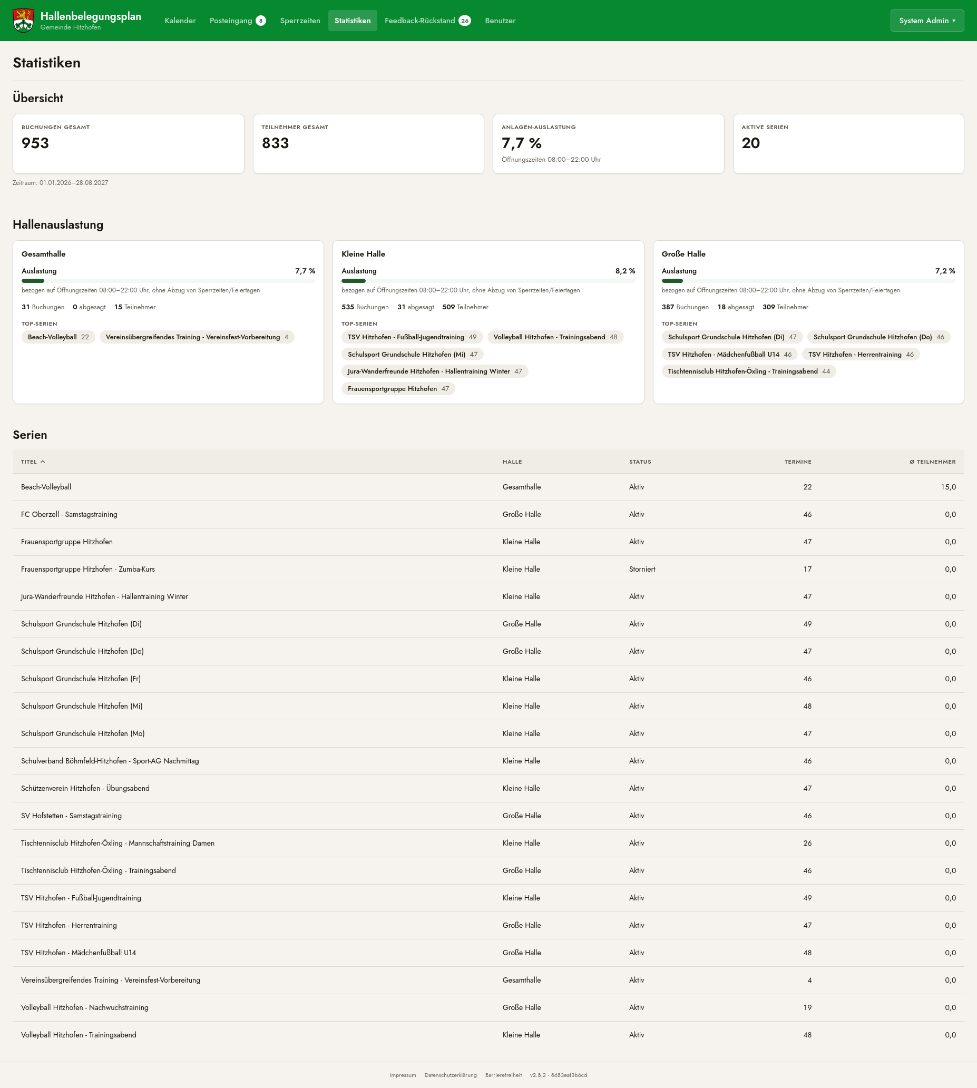Click the Ø Teilnehmer column header
This screenshot has width=977, height=1088.
(x=932, y=462)
